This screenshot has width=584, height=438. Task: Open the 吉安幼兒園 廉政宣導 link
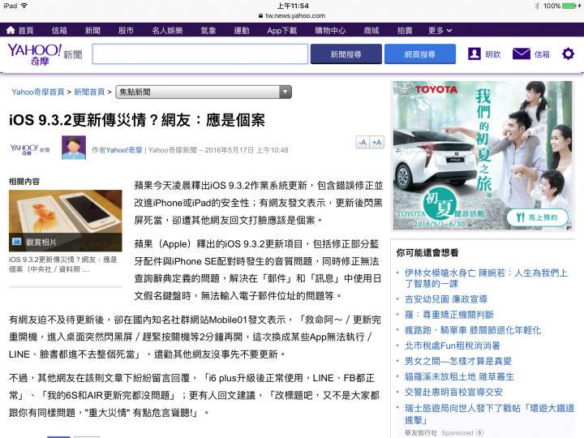[446, 299]
